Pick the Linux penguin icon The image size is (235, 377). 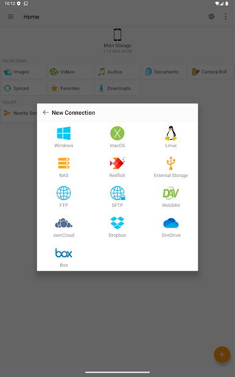(x=170, y=133)
